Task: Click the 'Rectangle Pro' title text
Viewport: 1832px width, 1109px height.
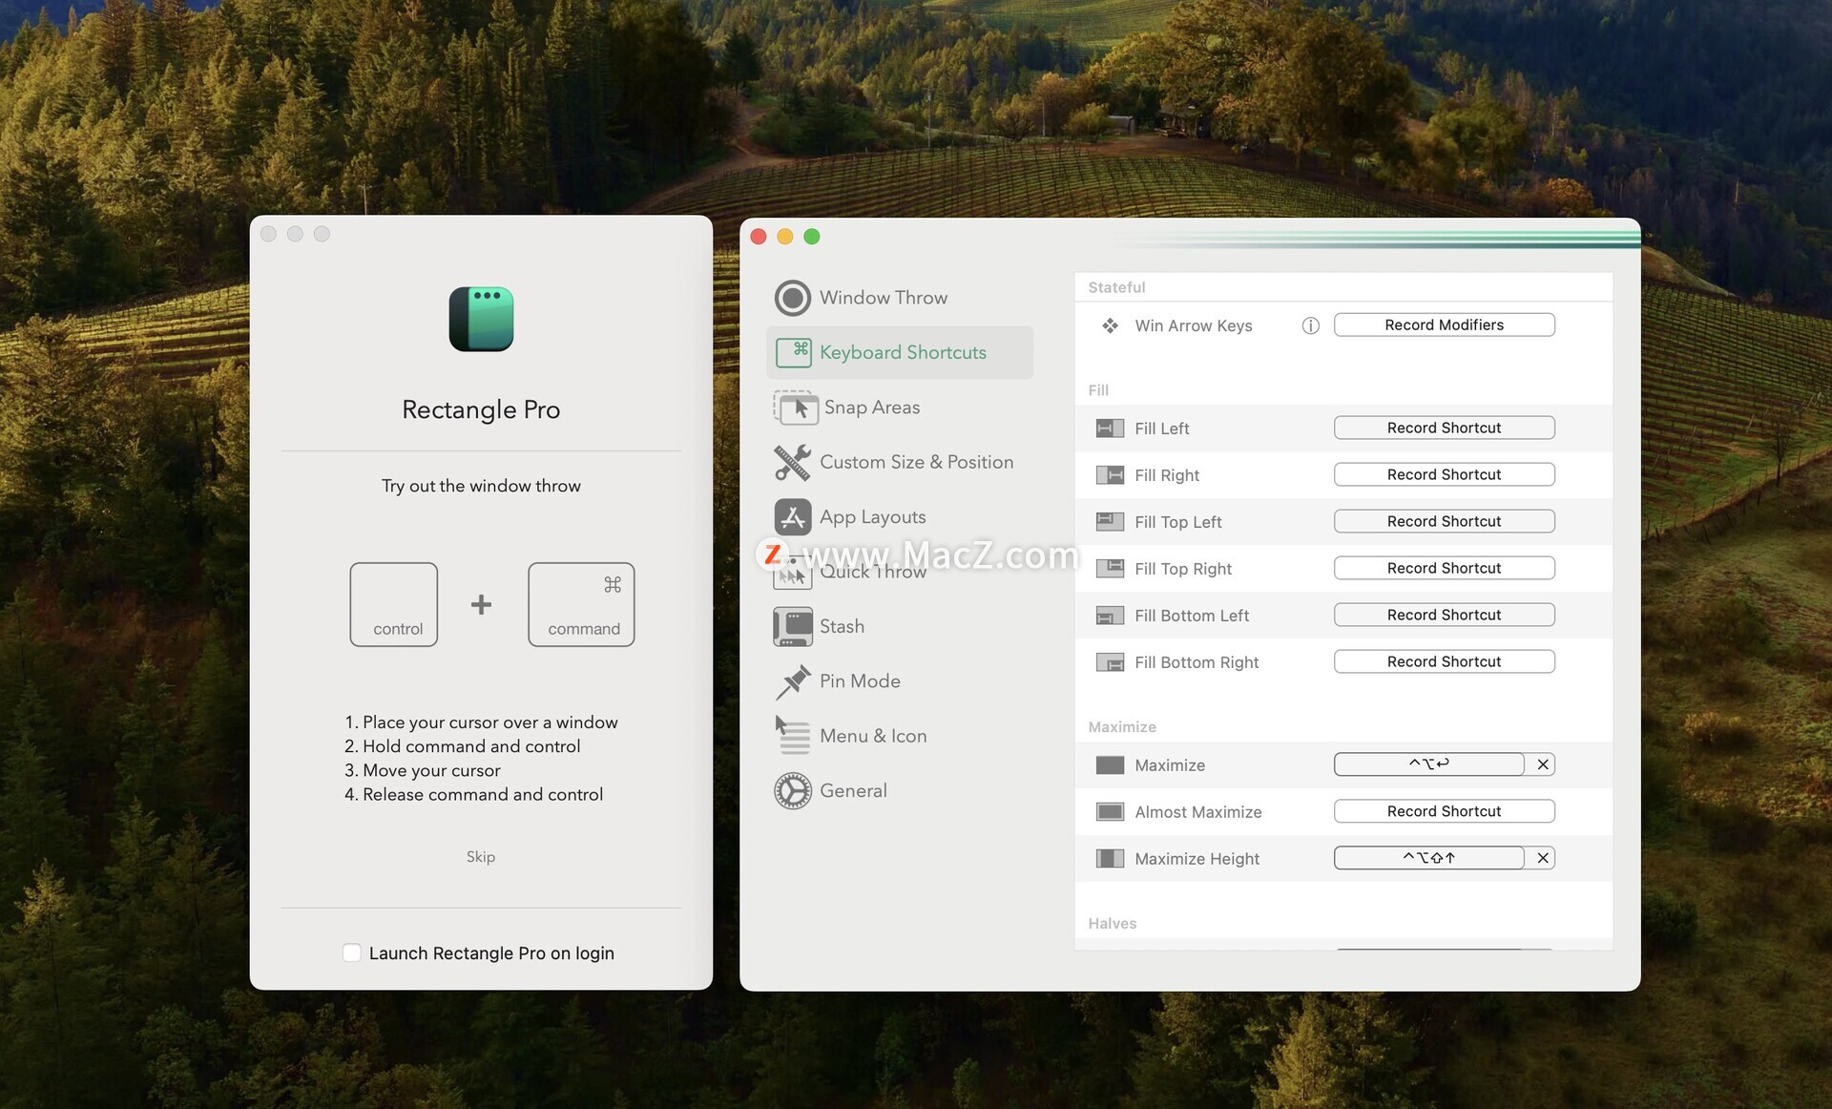Action: 481,409
